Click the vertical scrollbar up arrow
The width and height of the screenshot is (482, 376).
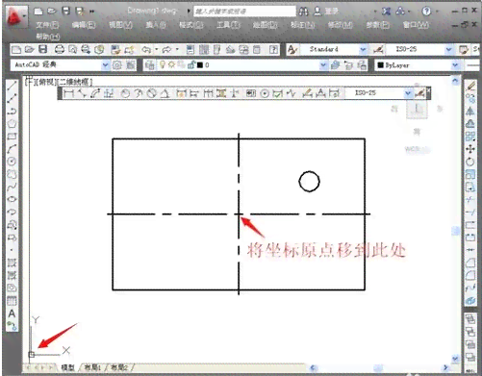point(455,81)
